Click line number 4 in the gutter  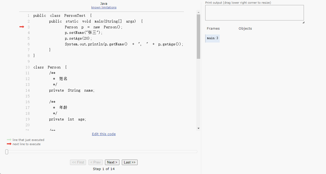point(28,33)
